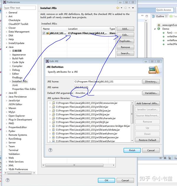The height and width of the screenshot is (186, 177).
Task: Expand the rt.jar library entry
Action: point(50,107)
